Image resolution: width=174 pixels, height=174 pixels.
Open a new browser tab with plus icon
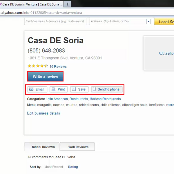pos(68,4)
